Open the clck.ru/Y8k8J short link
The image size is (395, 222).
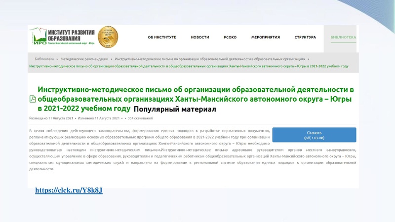69,190
